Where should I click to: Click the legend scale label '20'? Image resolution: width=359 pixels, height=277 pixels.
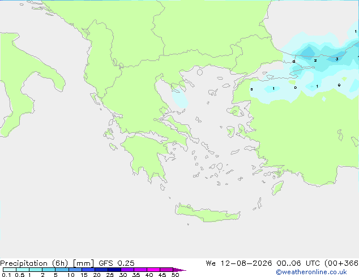pos(97,275)
